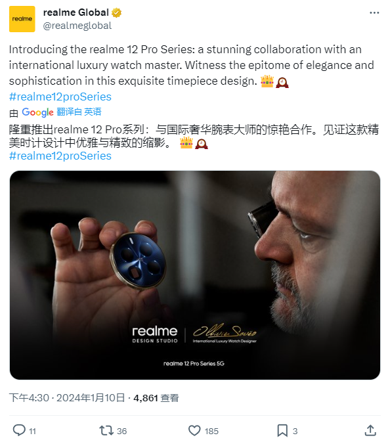390x444 pixels.
Task: Open the realme Global display name
Action: coord(76,12)
